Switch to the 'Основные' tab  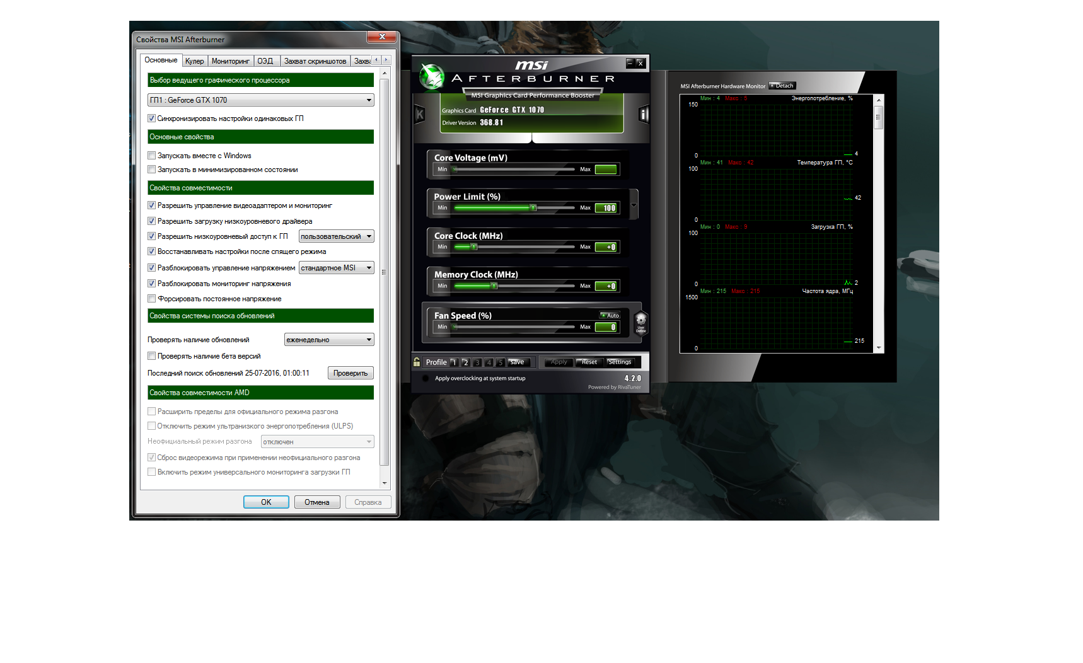[161, 60]
